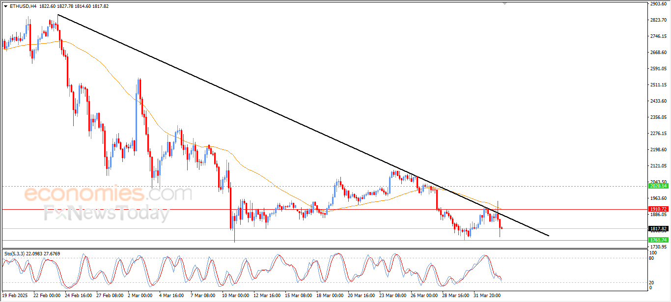
Task: Click the 19 Feb 2025 date label
Action: pyautogui.click(x=16, y=296)
